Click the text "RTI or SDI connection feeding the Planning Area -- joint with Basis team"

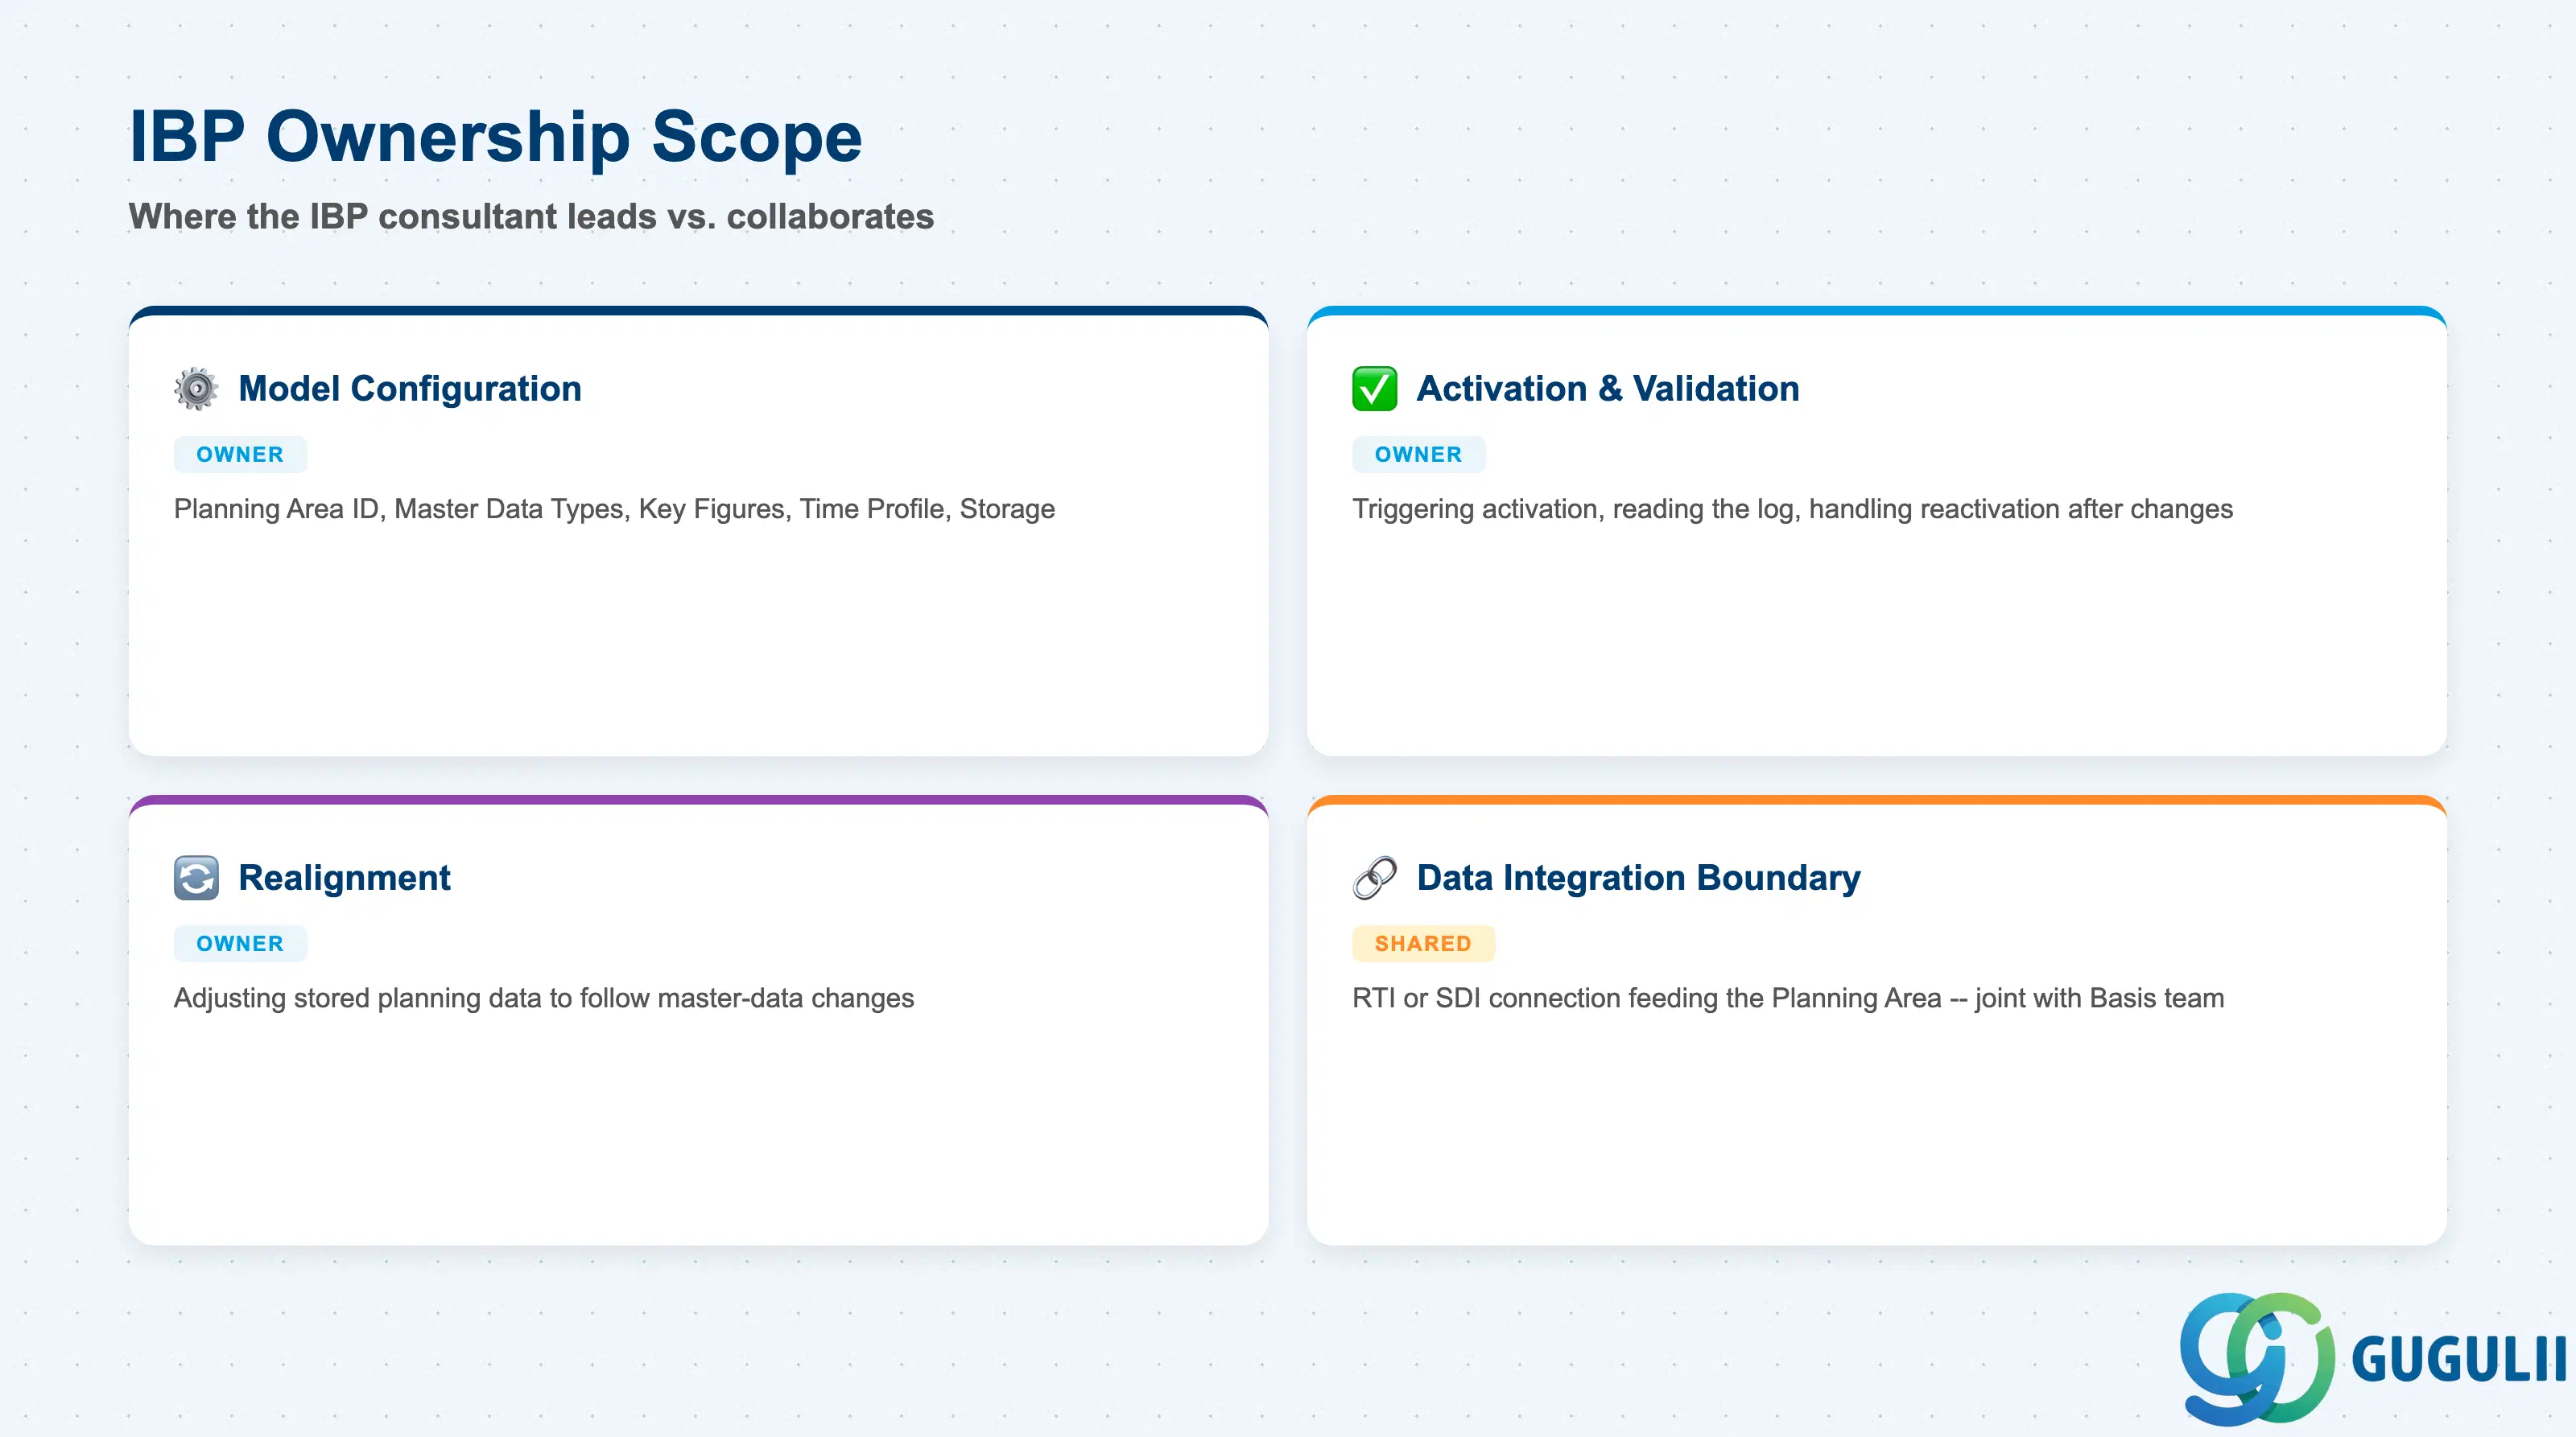tap(1788, 998)
